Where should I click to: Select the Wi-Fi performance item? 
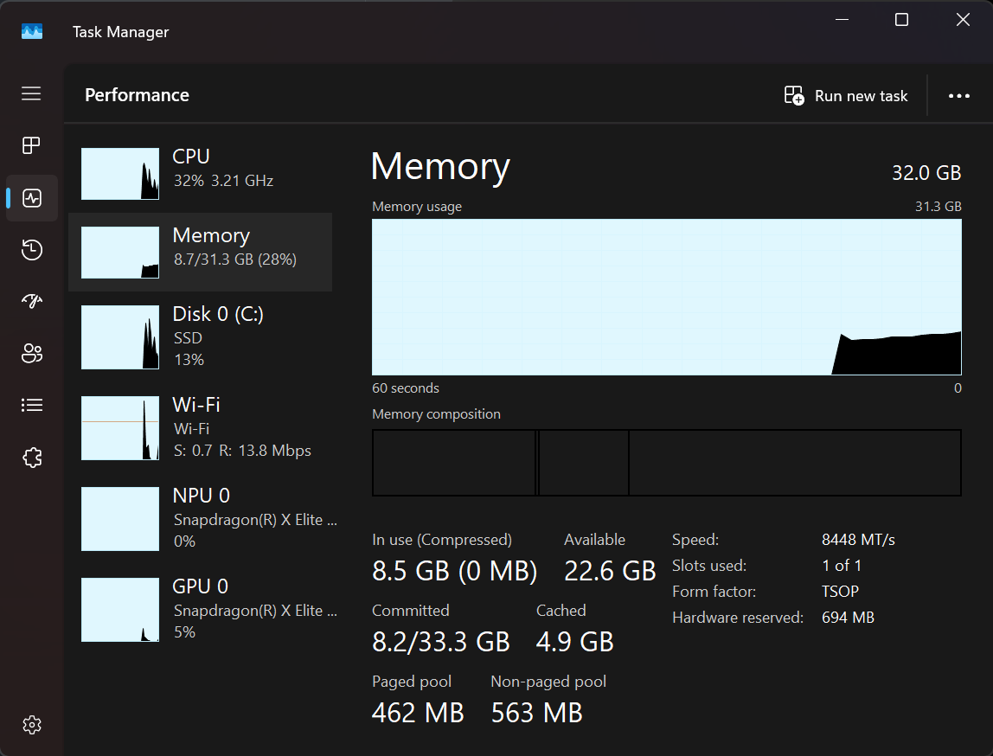[x=200, y=428]
